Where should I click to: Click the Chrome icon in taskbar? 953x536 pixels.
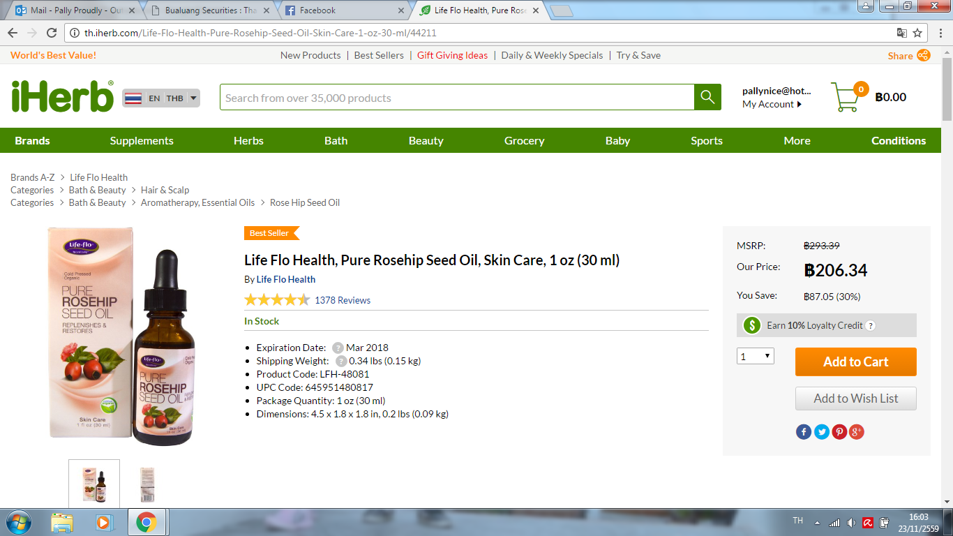(x=146, y=522)
